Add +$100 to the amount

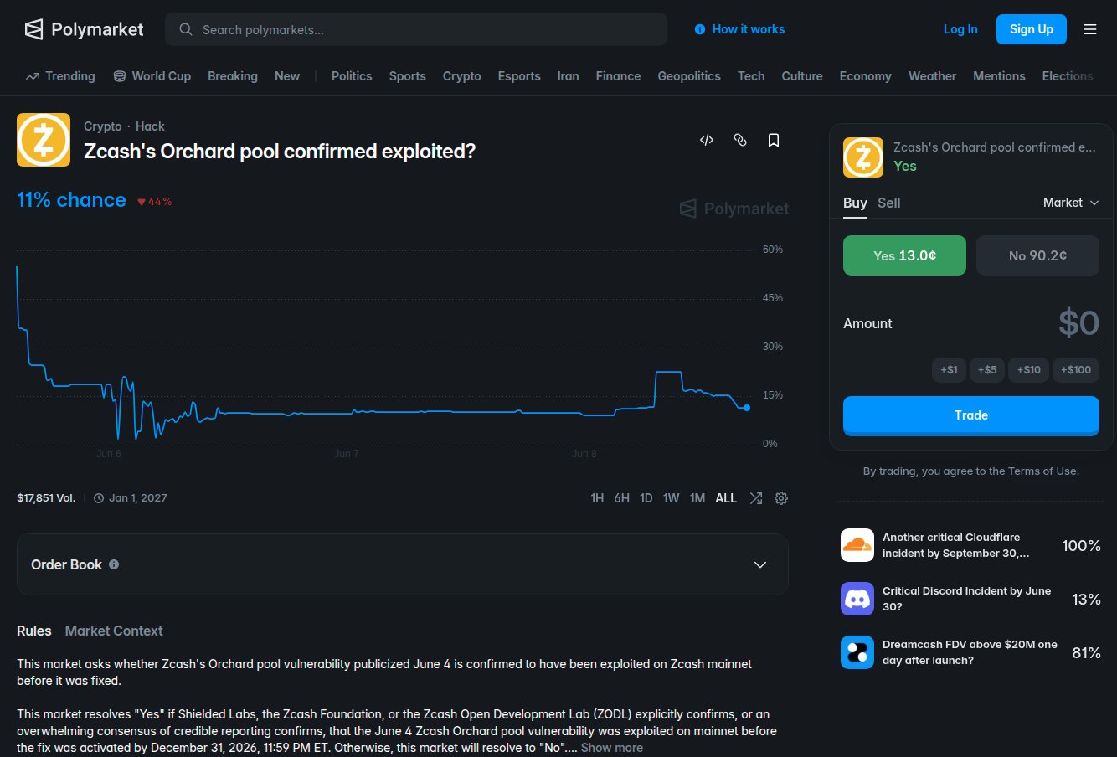(x=1076, y=369)
